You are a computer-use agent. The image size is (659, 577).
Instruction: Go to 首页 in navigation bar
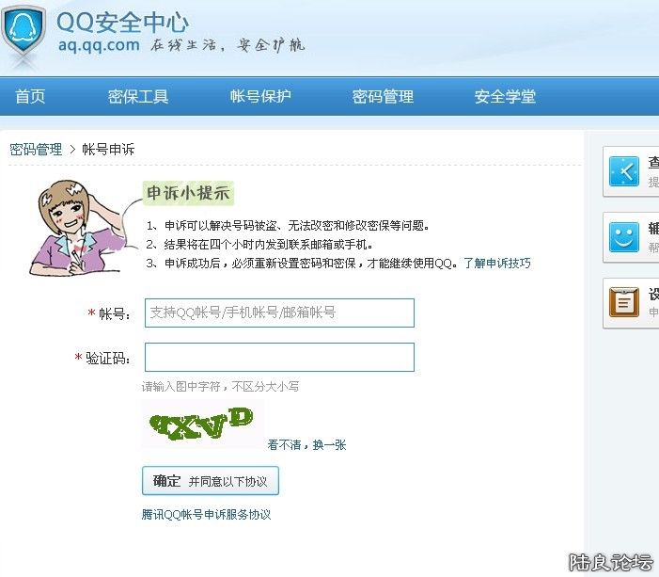click(x=30, y=96)
